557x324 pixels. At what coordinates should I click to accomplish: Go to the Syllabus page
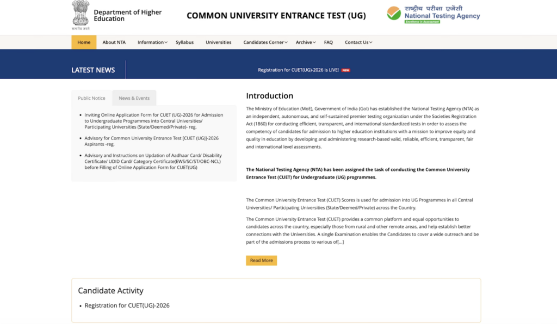184,42
